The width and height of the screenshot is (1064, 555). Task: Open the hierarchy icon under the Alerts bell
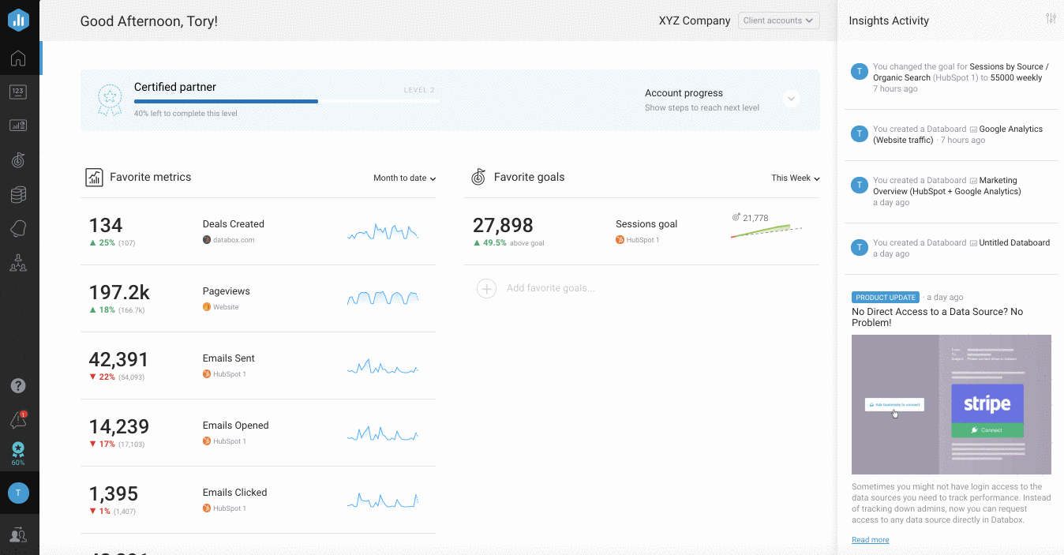click(18, 263)
